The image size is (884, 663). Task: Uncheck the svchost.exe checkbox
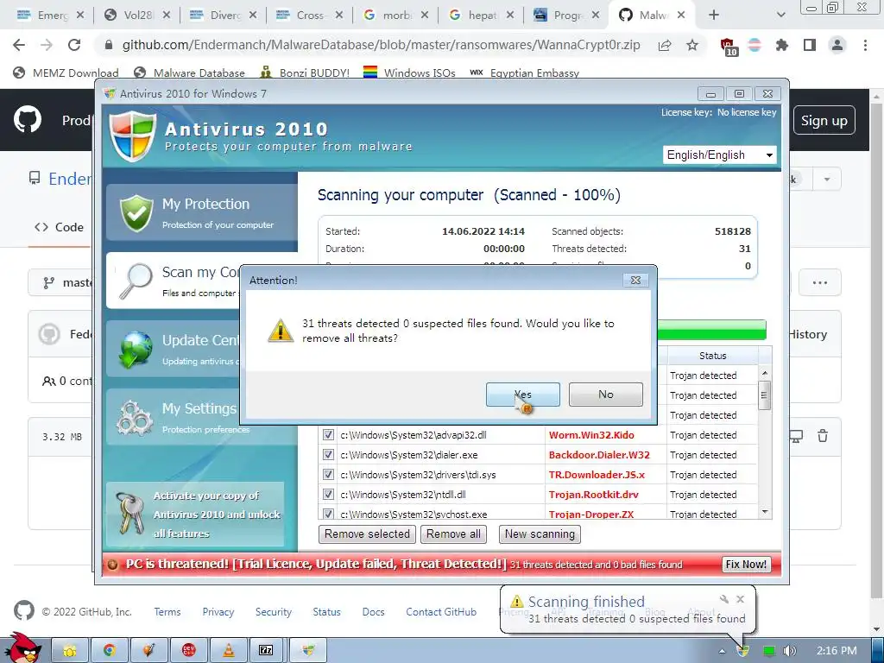327,514
